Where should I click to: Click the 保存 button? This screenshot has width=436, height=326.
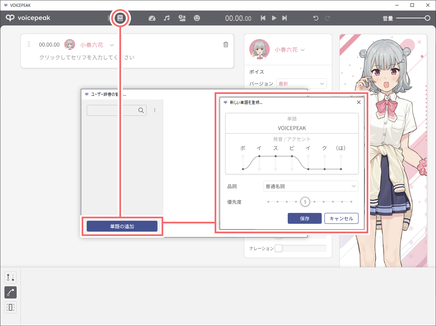[304, 218]
